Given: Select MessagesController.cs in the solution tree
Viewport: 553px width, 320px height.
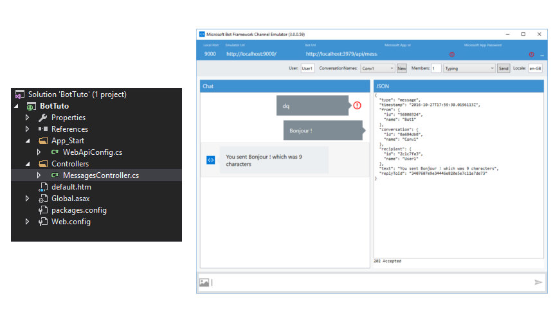Looking at the screenshot, I should (95, 175).
